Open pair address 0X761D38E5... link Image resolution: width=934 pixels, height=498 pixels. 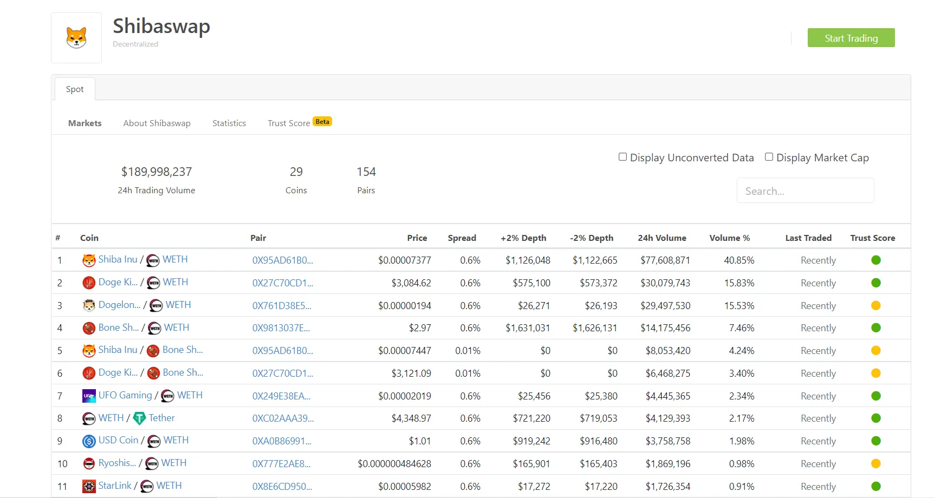(x=282, y=306)
